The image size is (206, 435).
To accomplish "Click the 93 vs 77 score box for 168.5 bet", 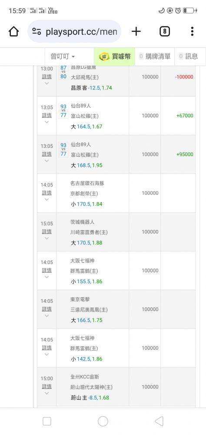I will 63,150.
